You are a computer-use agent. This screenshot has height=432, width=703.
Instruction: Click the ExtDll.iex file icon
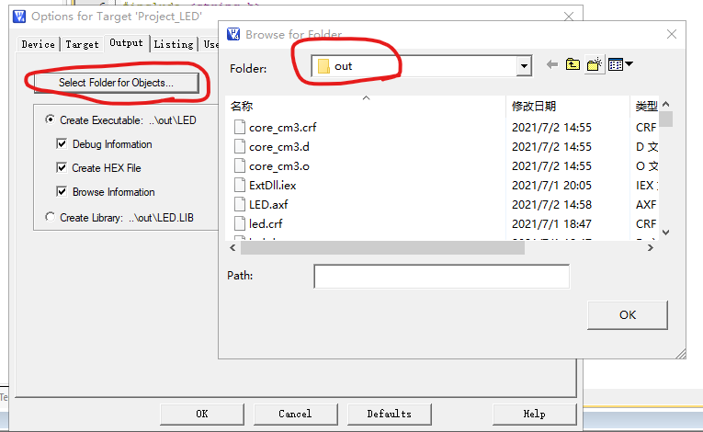(x=240, y=186)
